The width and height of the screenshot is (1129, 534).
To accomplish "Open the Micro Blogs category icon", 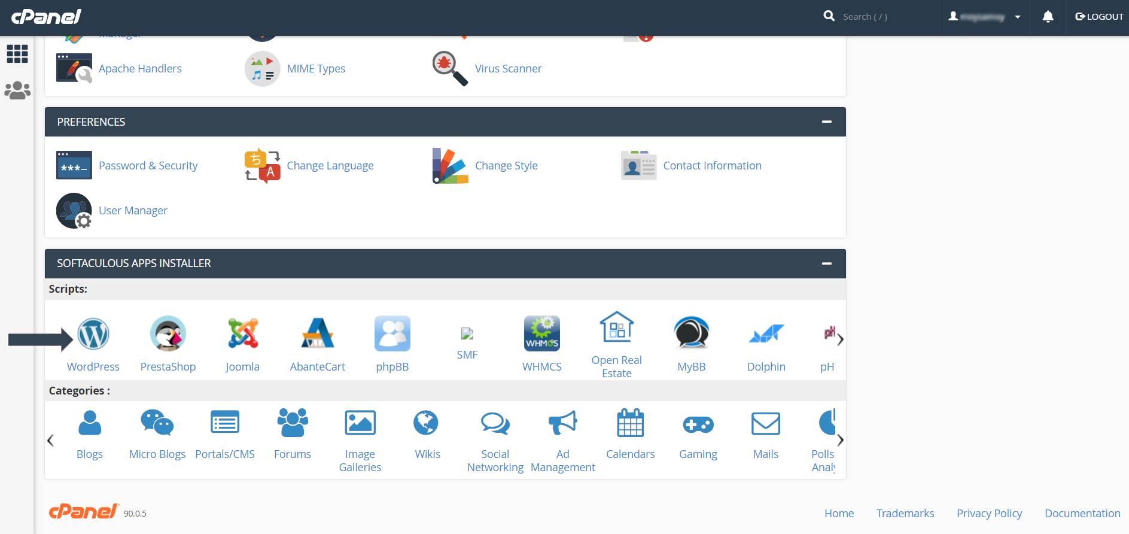I will point(157,423).
